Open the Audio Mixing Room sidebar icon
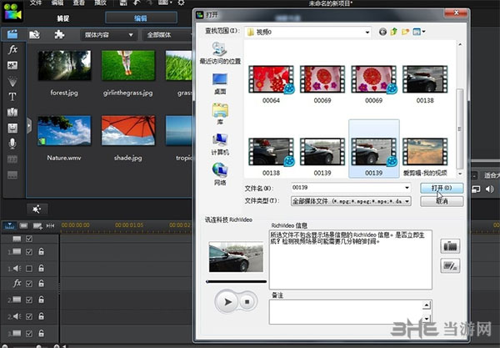Viewport: 500px width, 348px height. point(12,128)
